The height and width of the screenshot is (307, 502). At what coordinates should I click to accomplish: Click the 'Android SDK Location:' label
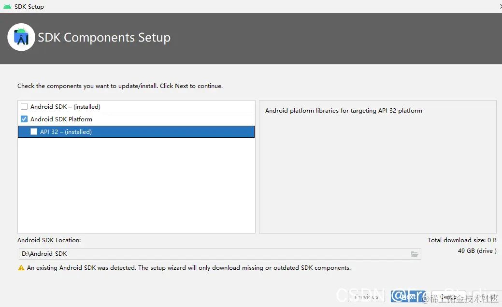(49, 240)
